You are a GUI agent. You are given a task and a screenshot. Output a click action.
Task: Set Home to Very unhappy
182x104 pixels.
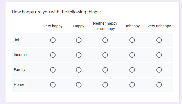click(159, 85)
